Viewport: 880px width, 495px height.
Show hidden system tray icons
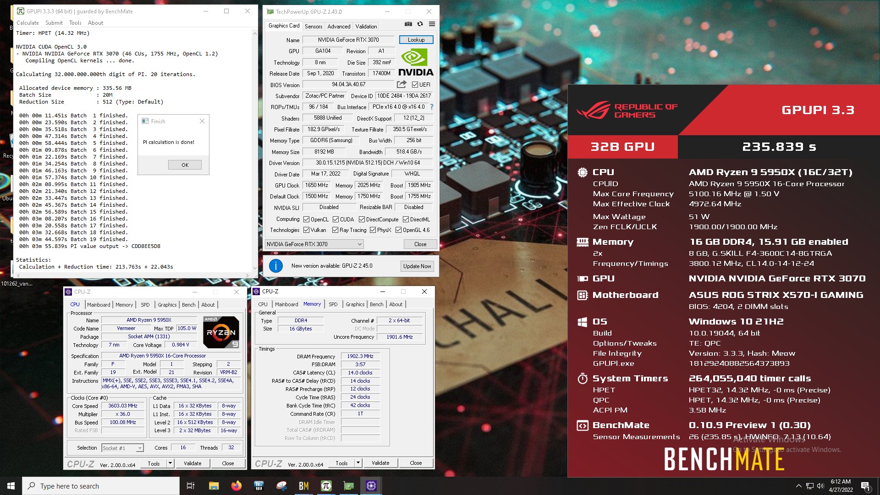[798, 486]
